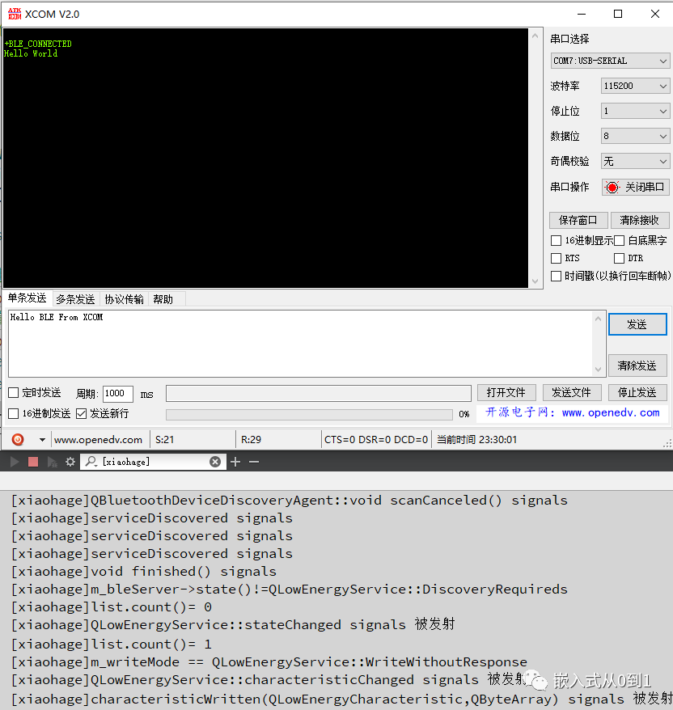Enable the 16进制显示 checkbox
The height and width of the screenshot is (710, 673).
pos(556,240)
